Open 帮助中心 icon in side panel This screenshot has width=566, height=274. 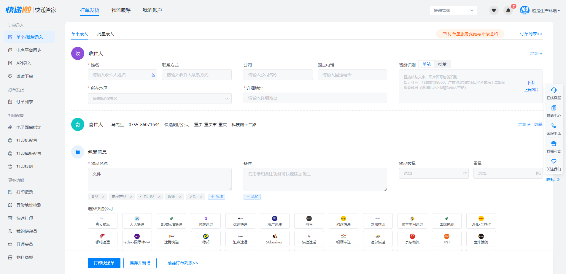coord(554,108)
